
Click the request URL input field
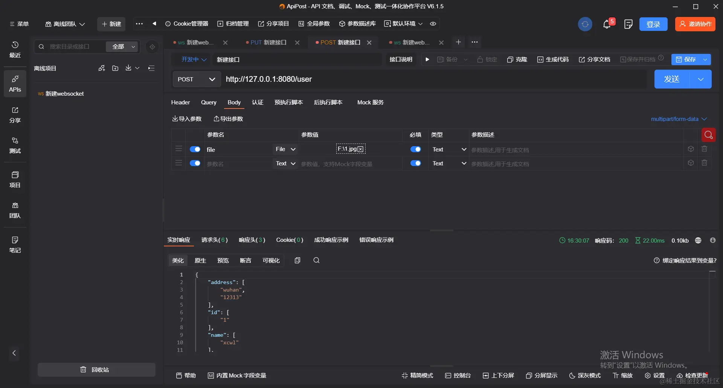click(x=435, y=79)
